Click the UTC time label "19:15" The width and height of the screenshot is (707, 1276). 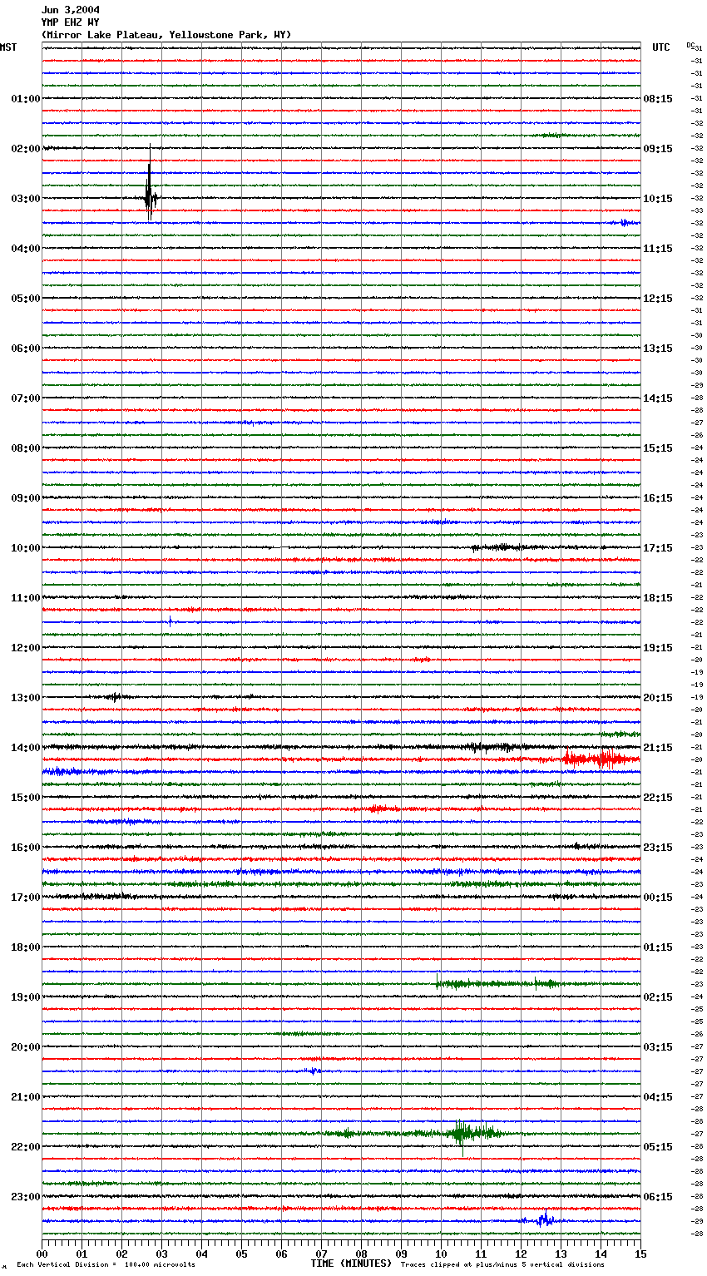(658, 648)
